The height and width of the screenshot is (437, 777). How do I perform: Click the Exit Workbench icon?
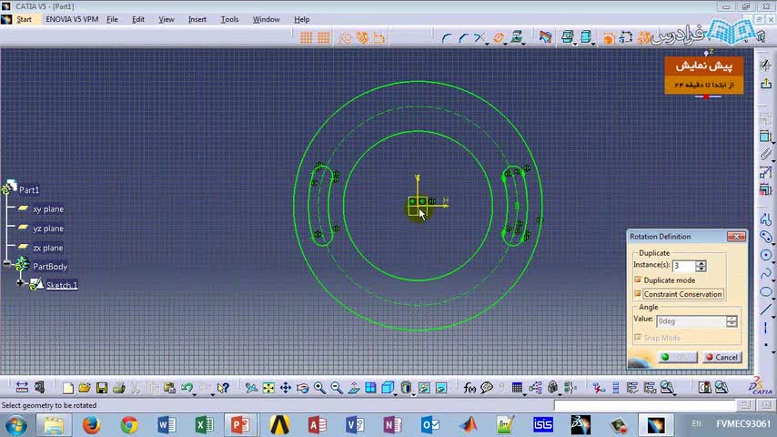(766, 83)
